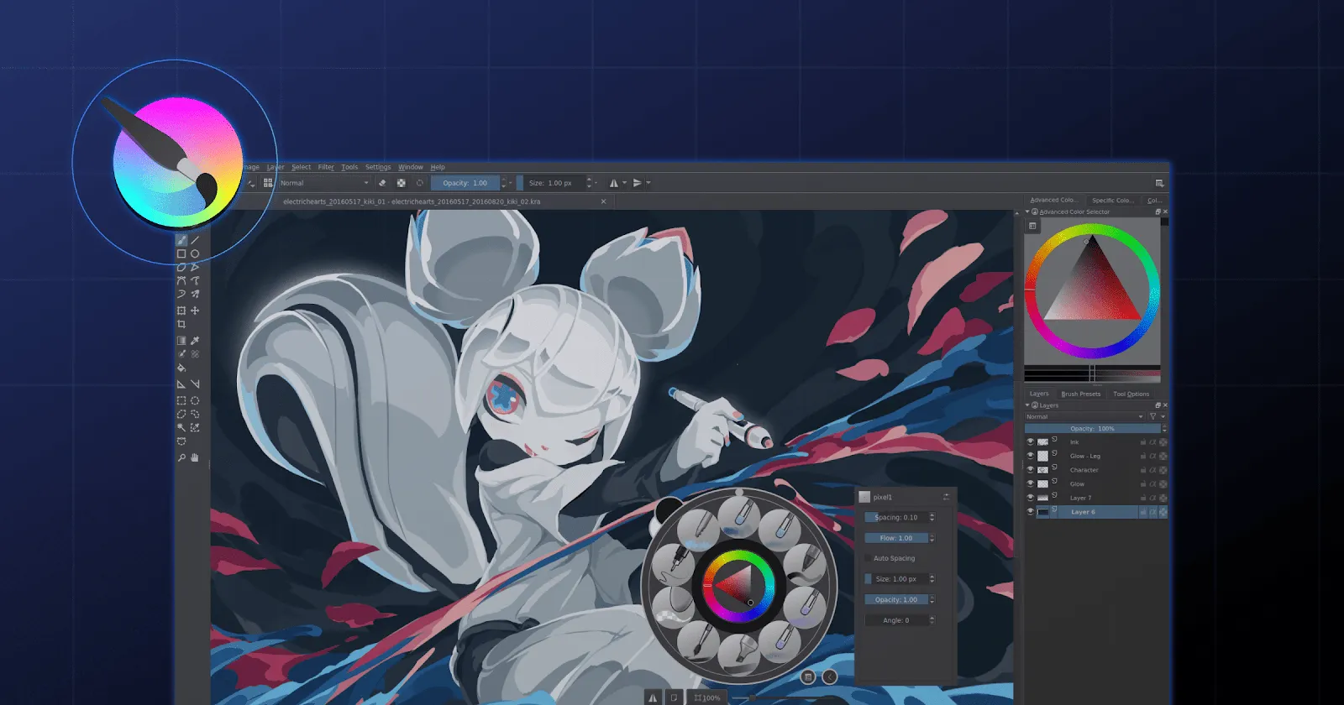Select the Rectangle shape tool
The height and width of the screenshot is (705, 1344).
pyautogui.click(x=181, y=253)
